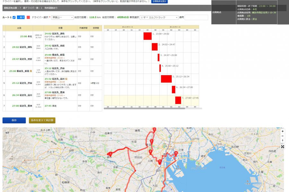Click the 計算条件を表示 button
Viewport: 289px width, 192px height.
tap(160, 2)
